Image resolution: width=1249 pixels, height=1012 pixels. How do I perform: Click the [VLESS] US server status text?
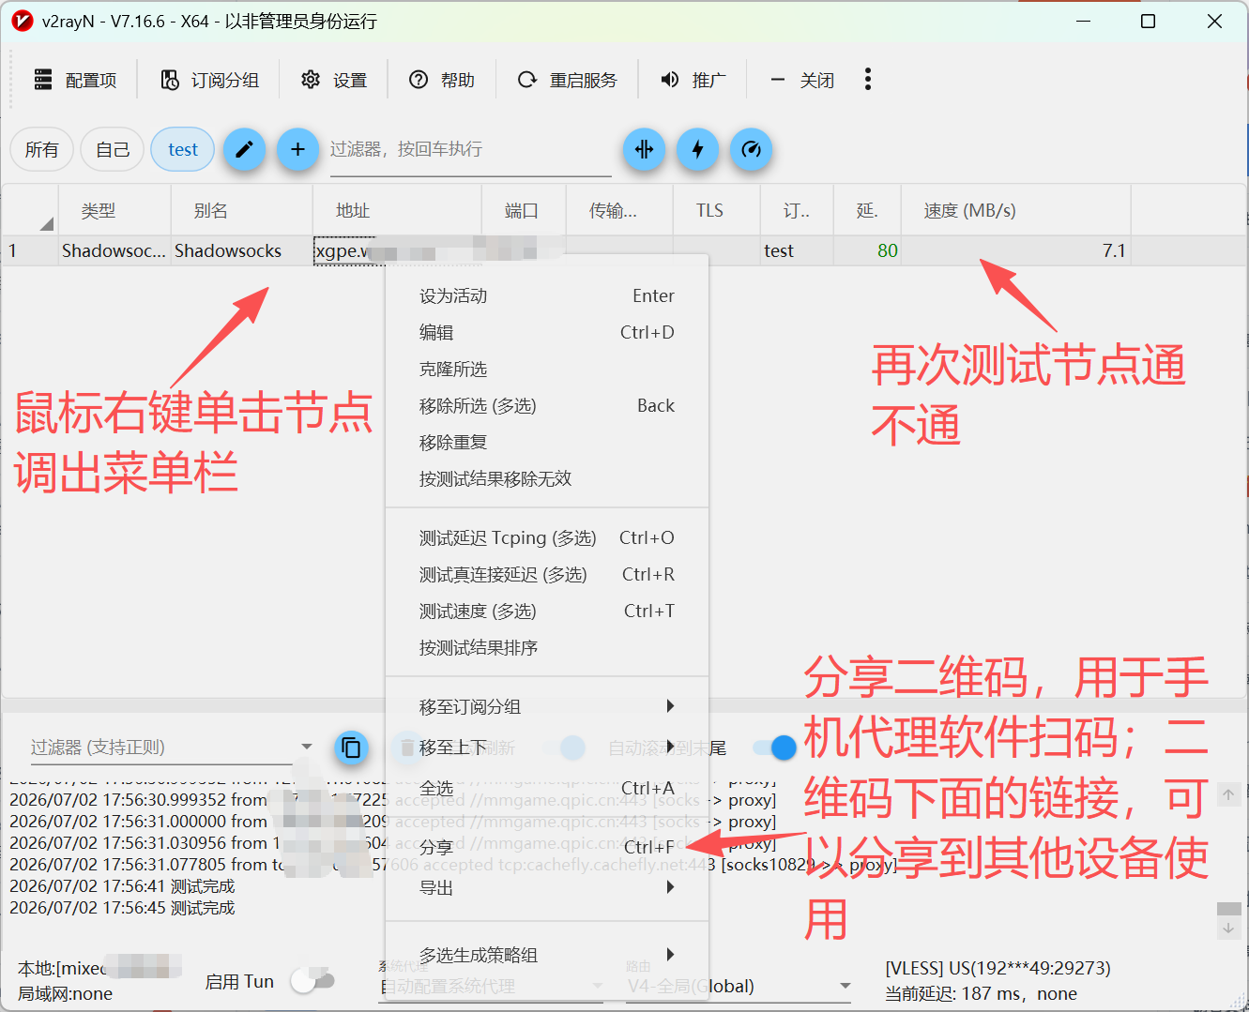(998, 968)
